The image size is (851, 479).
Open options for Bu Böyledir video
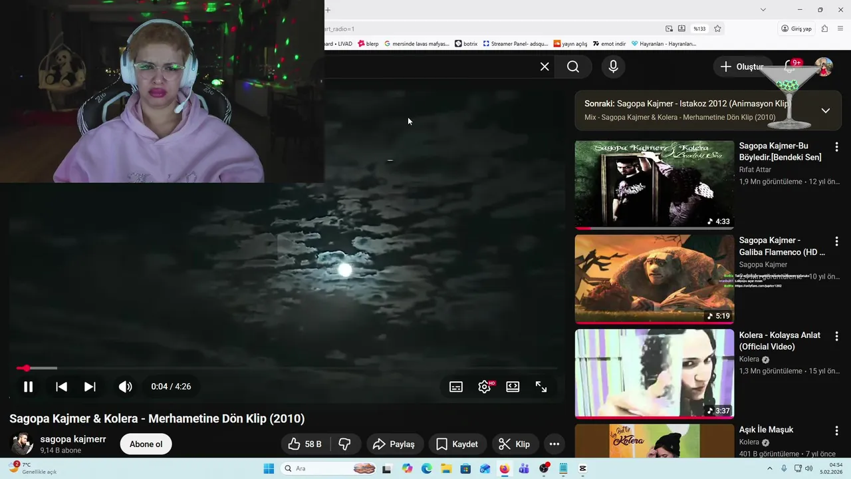tap(836, 147)
